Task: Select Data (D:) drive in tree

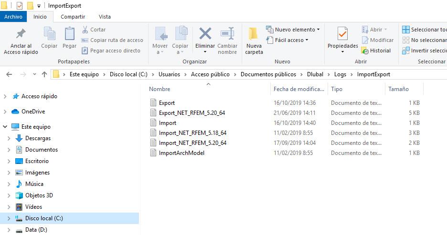Action: pyautogui.click(x=36, y=230)
